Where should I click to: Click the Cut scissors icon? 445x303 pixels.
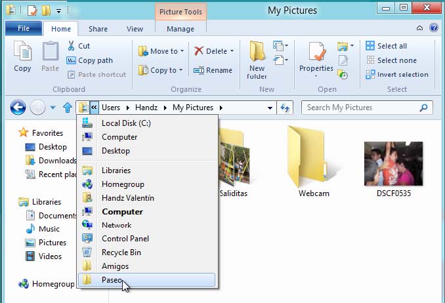pos(72,46)
